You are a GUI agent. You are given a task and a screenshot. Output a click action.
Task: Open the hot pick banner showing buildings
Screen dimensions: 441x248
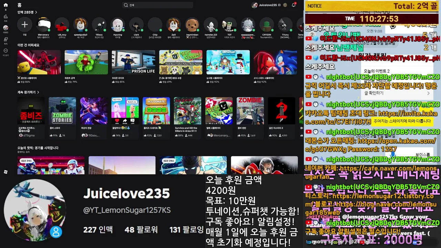(x=122, y=165)
